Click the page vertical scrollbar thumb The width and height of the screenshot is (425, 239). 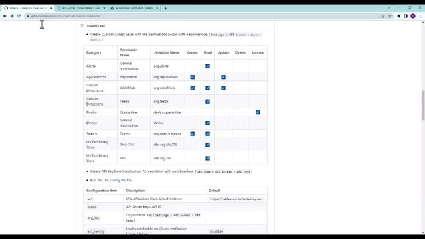[x=423, y=105]
